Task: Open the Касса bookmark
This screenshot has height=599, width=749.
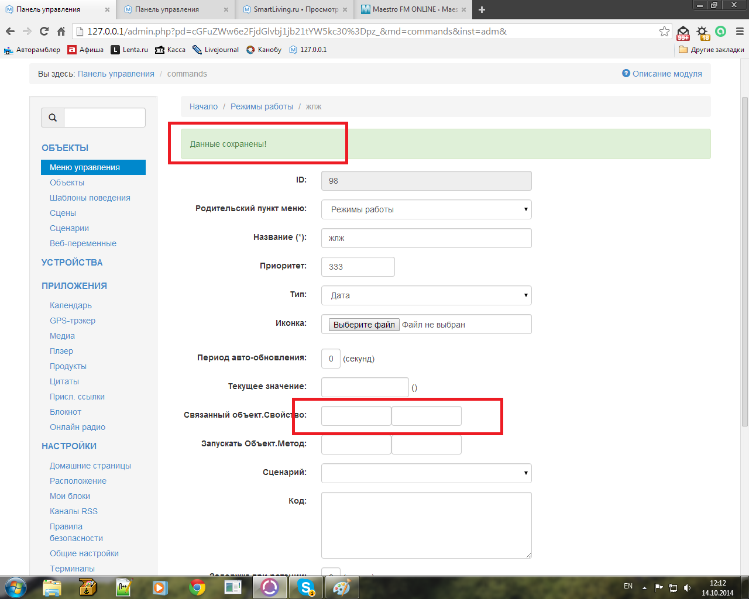Action: click(x=170, y=50)
